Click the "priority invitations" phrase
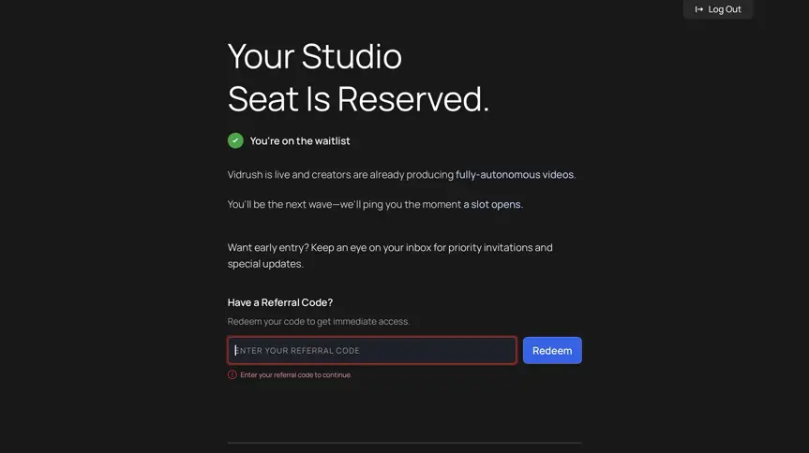This screenshot has width=809, height=453. click(490, 247)
